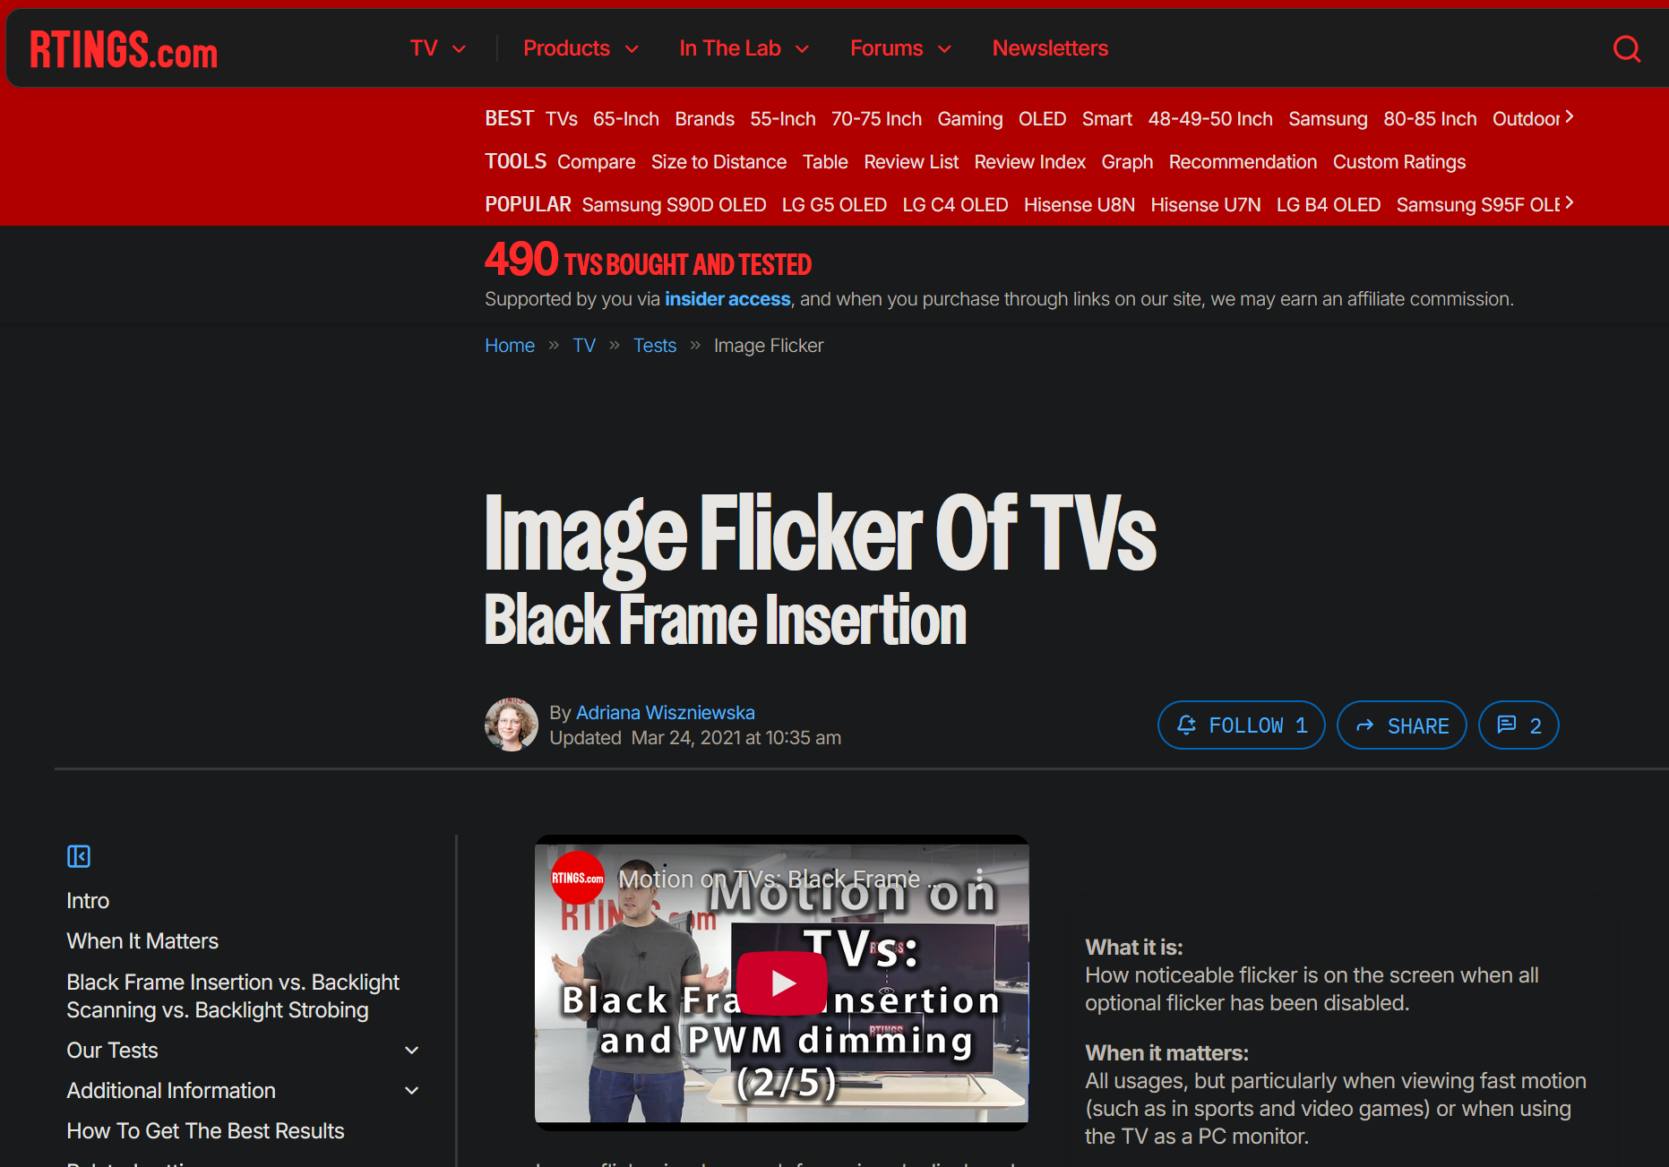The height and width of the screenshot is (1167, 1669).
Task: Click the RTINGS.com logo
Action: [123, 49]
